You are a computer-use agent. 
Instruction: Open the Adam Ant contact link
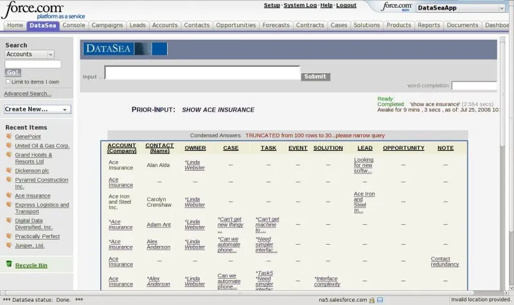pyautogui.click(x=159, y=225)
